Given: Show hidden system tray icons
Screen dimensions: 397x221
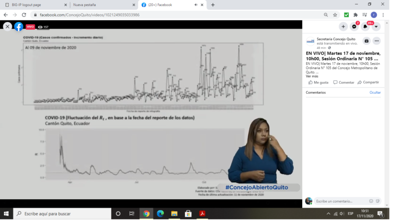Looking at the screenshot, I should pos(329,214).
